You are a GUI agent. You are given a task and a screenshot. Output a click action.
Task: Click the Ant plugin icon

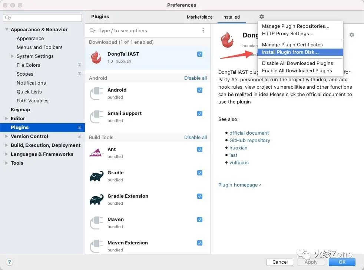click(96, 153)
